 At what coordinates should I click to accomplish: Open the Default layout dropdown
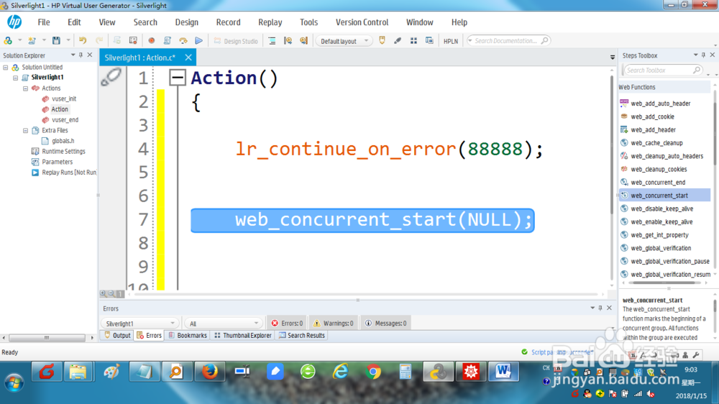[x=344, y=41]
